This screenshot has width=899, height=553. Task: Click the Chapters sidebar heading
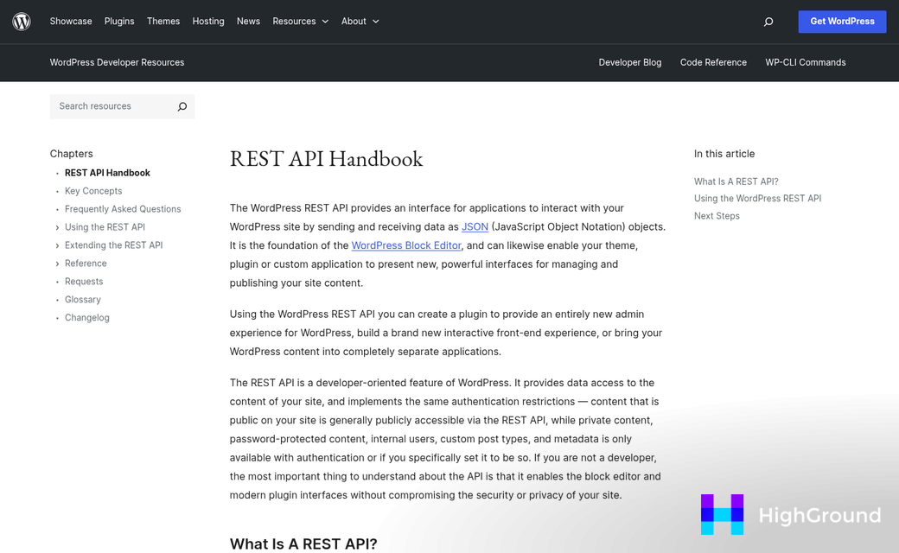click(71, 154)
